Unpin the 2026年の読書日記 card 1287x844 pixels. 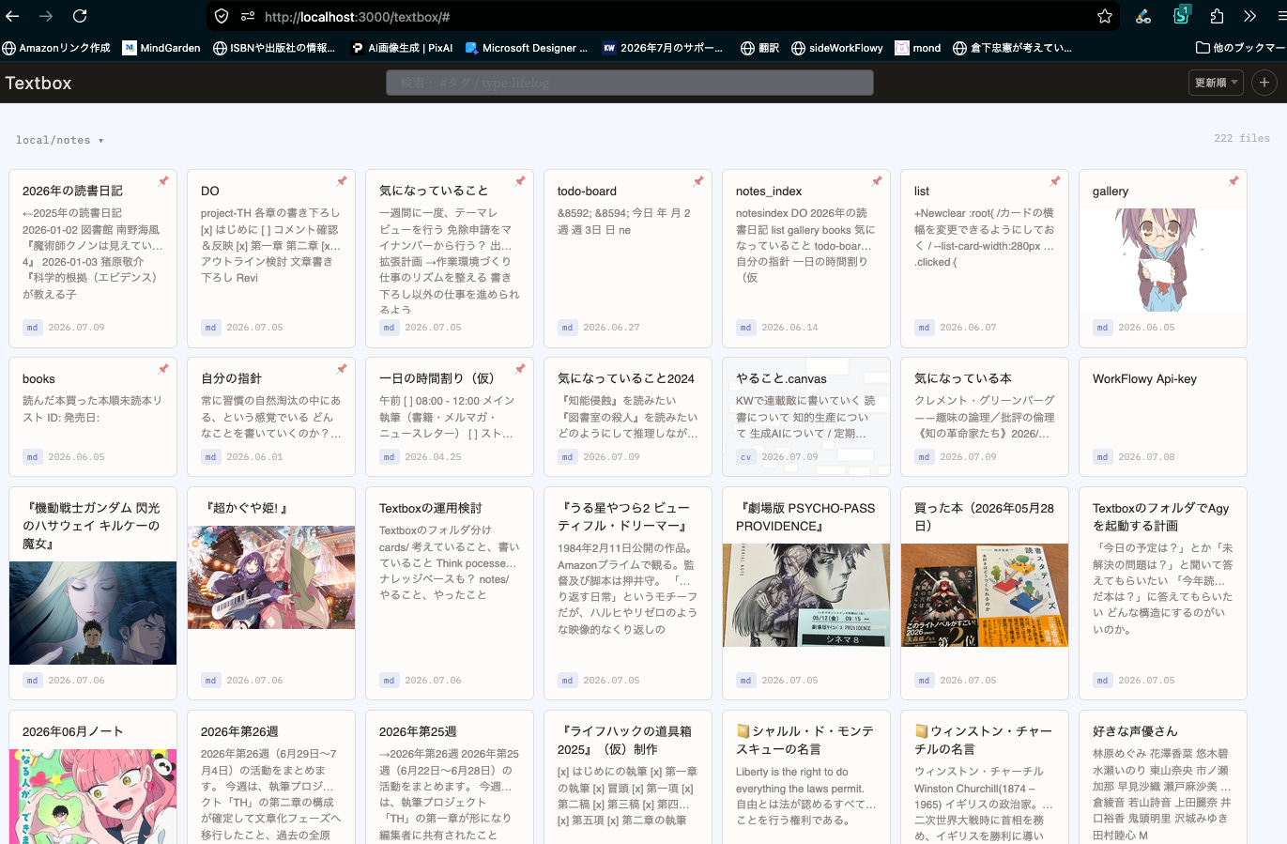163,181
